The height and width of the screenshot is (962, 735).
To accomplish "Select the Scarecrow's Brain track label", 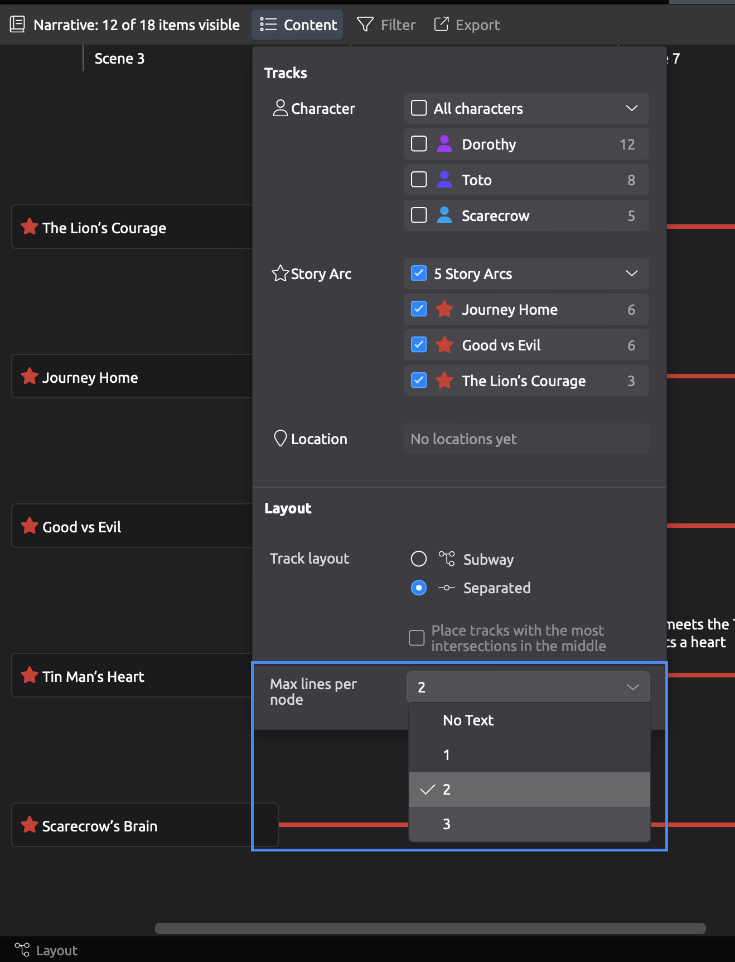I will pos(100,826).
